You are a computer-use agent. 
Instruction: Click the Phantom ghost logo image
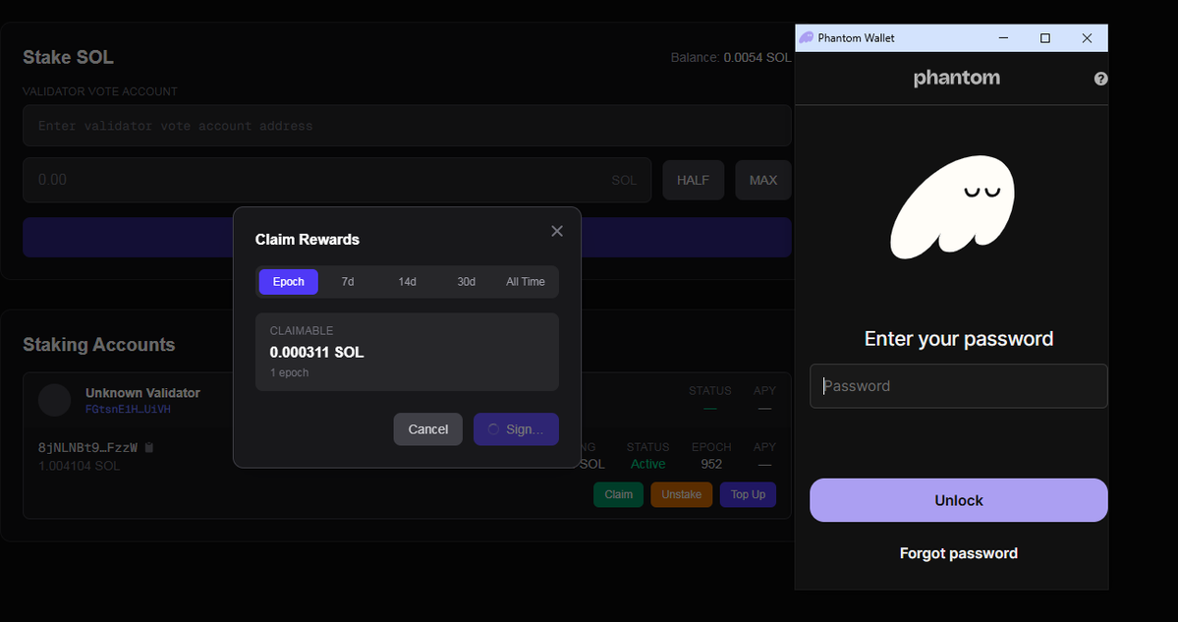click(952, 207)
